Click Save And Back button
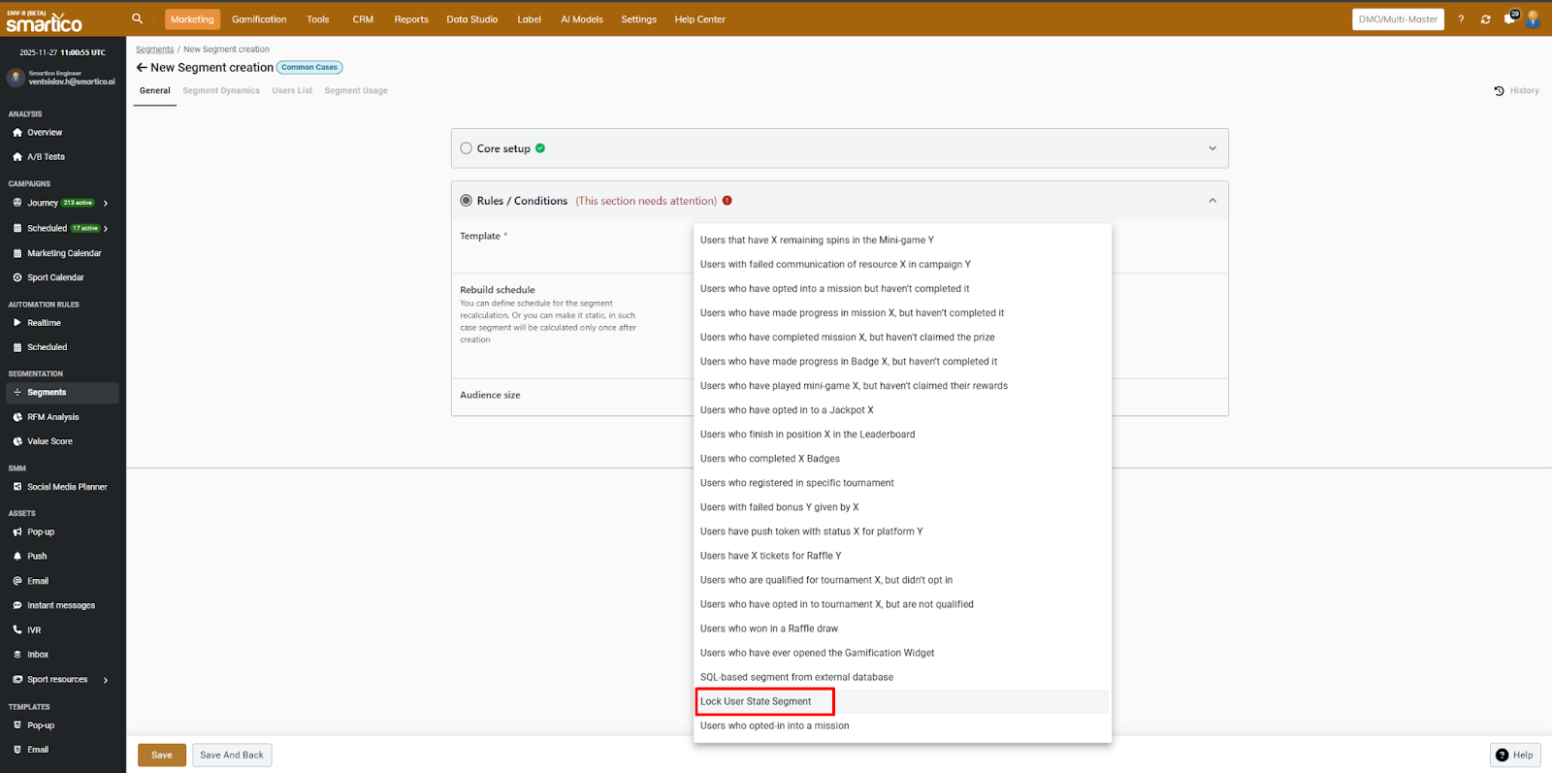This screenshot has height=773, width=1552. click(x=232, y=755)
